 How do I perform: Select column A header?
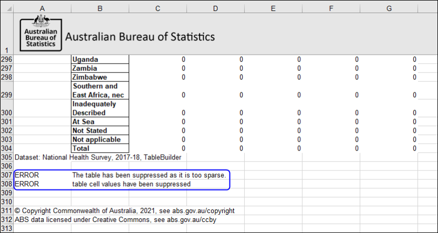pyautogui.click(x=42, y=8)
